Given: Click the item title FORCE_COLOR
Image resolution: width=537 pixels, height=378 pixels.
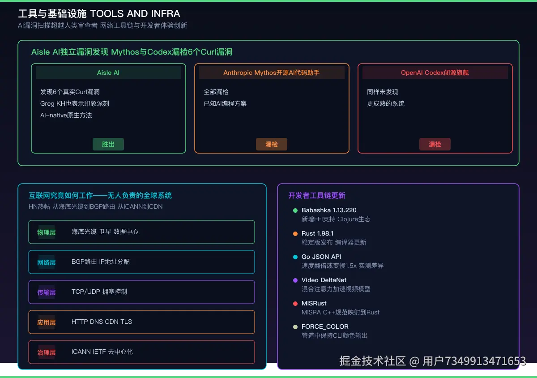Looking at the screenshot, I should pos(325,326).
